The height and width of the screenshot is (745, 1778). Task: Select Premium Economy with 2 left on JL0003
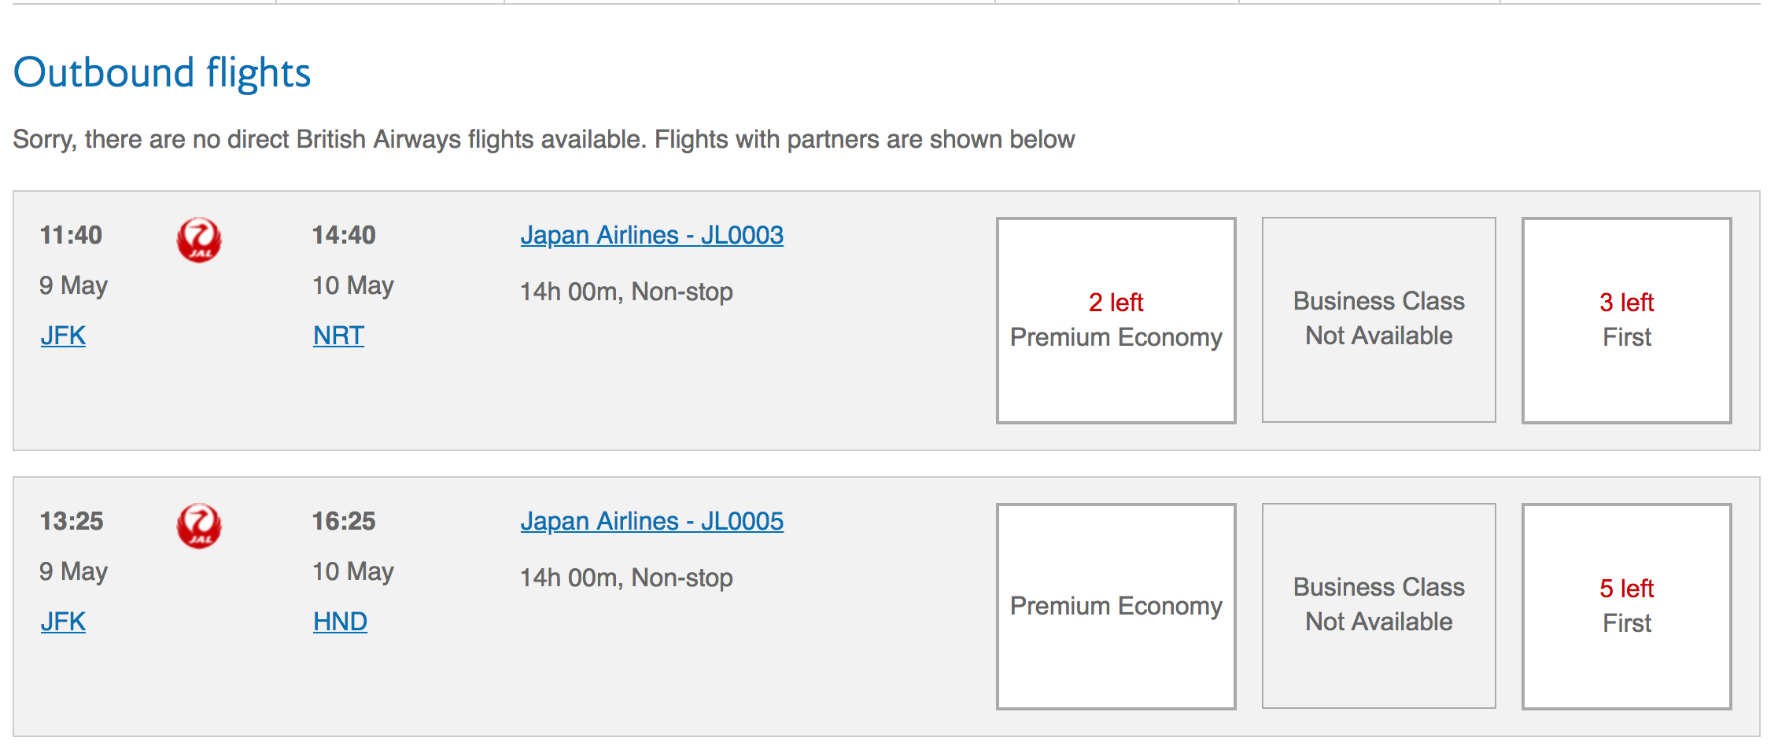[1116, 320]
